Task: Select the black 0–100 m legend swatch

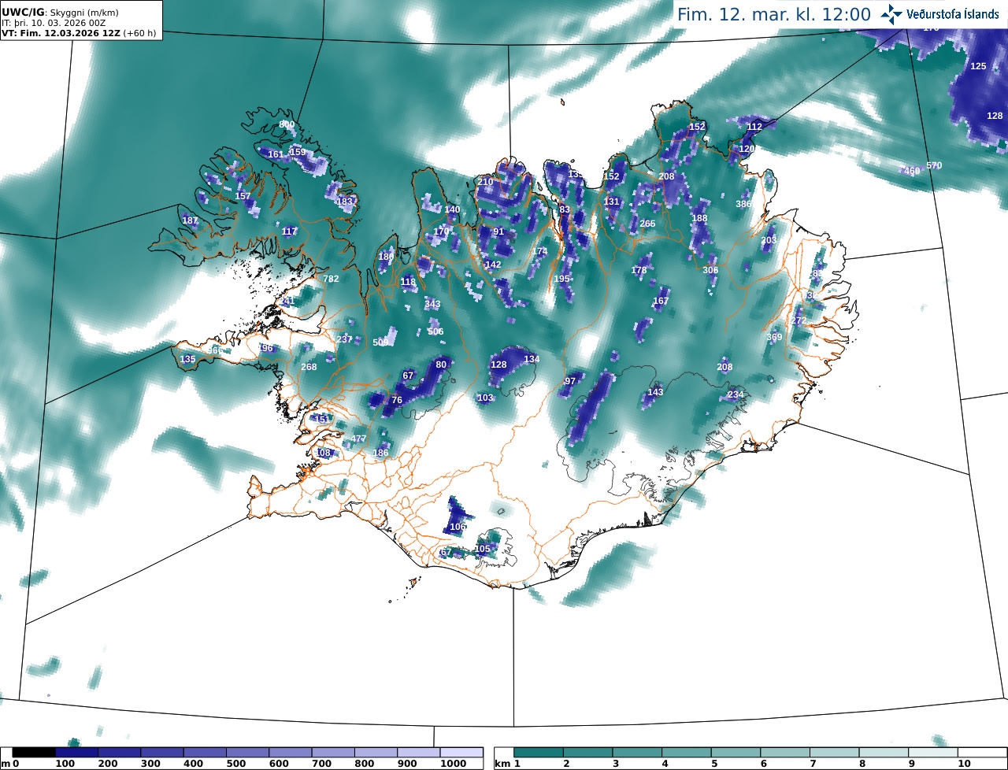Action: 34,753
